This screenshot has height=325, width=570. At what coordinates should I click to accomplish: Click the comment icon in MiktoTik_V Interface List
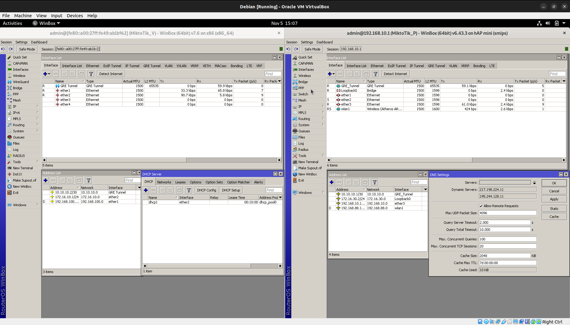(x=82, y=74)
